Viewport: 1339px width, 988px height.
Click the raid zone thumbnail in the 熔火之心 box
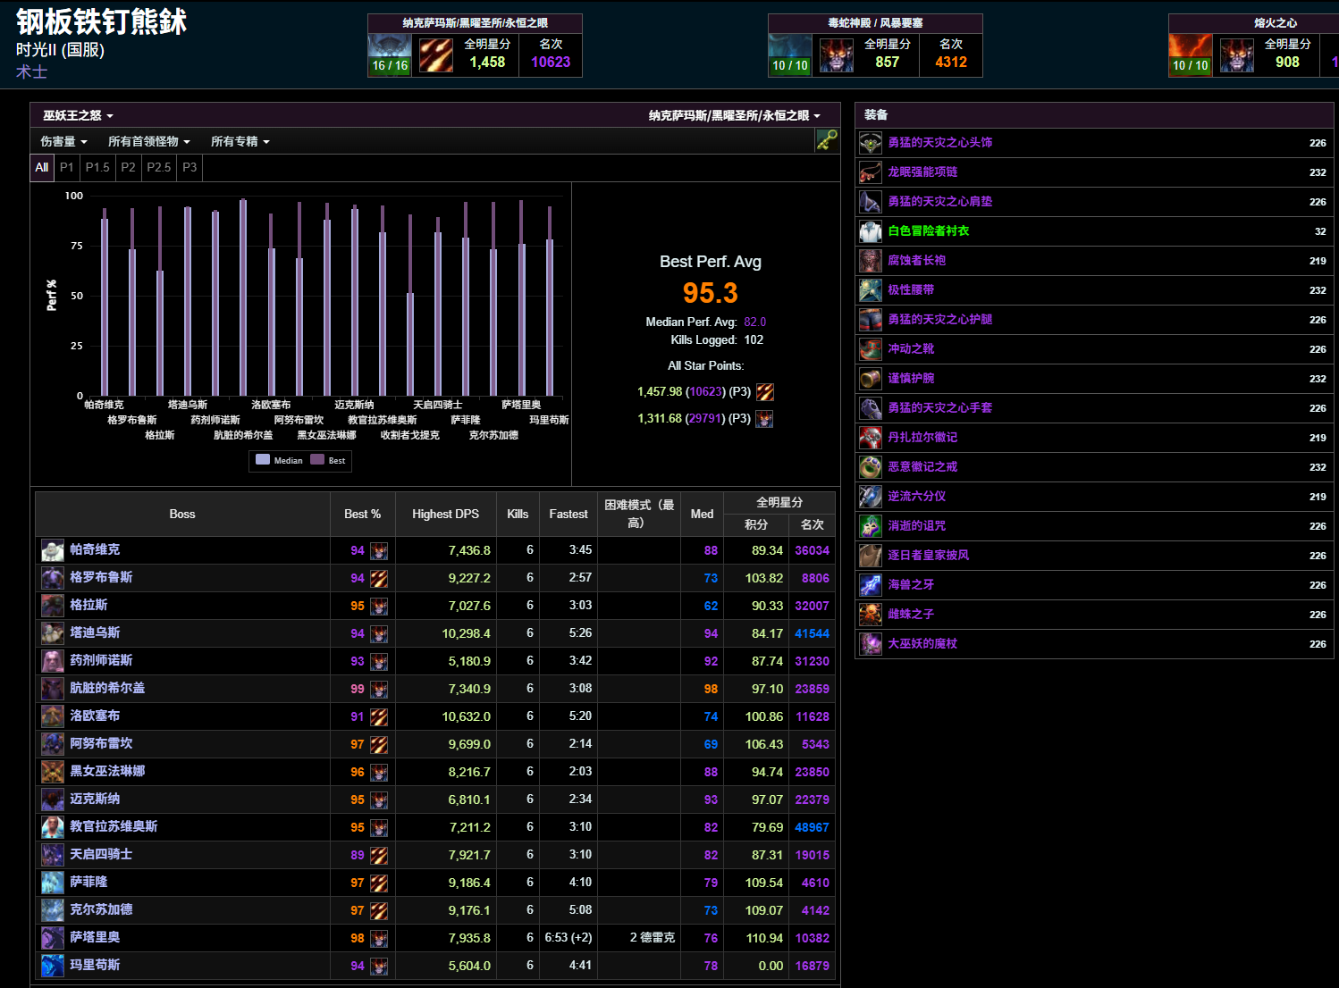point(1191,55)
